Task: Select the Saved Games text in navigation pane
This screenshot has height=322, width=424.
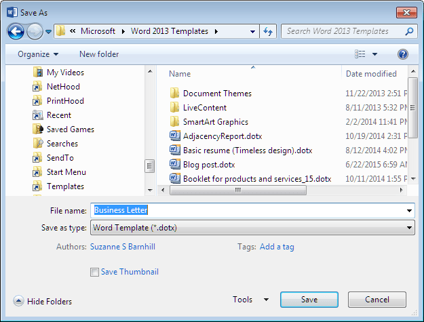Action: pos(71,129)
